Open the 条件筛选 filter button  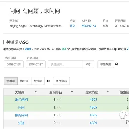coord(61,81)
